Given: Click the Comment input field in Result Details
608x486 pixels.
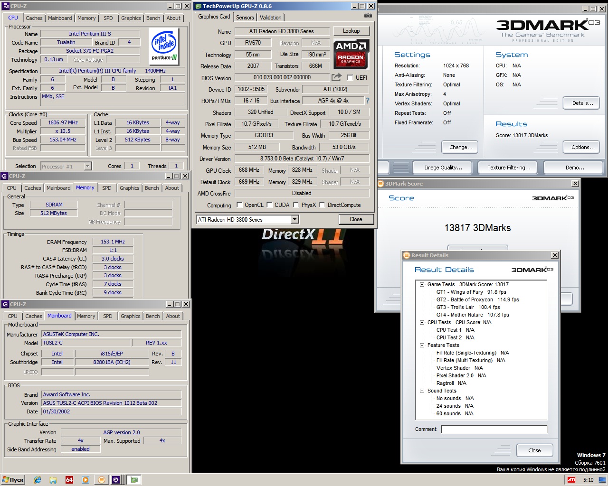Looking at the screenshot, I should 494,429.
